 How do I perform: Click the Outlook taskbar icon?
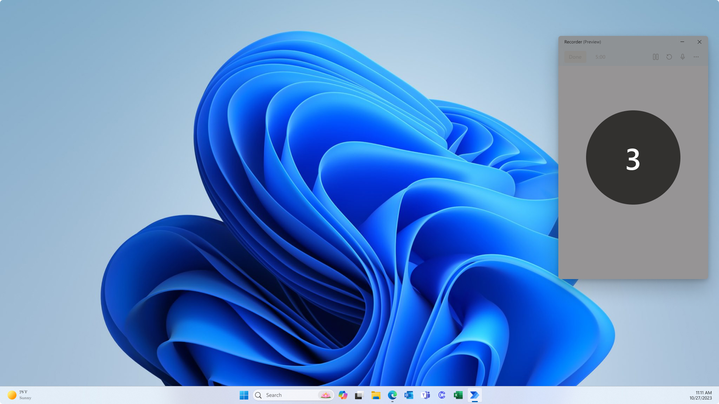409,395
